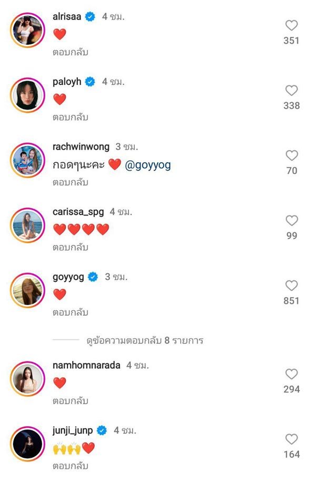Reply to rachwinwong's comment
The image size is (316, 480).
(x=70, y=182)
